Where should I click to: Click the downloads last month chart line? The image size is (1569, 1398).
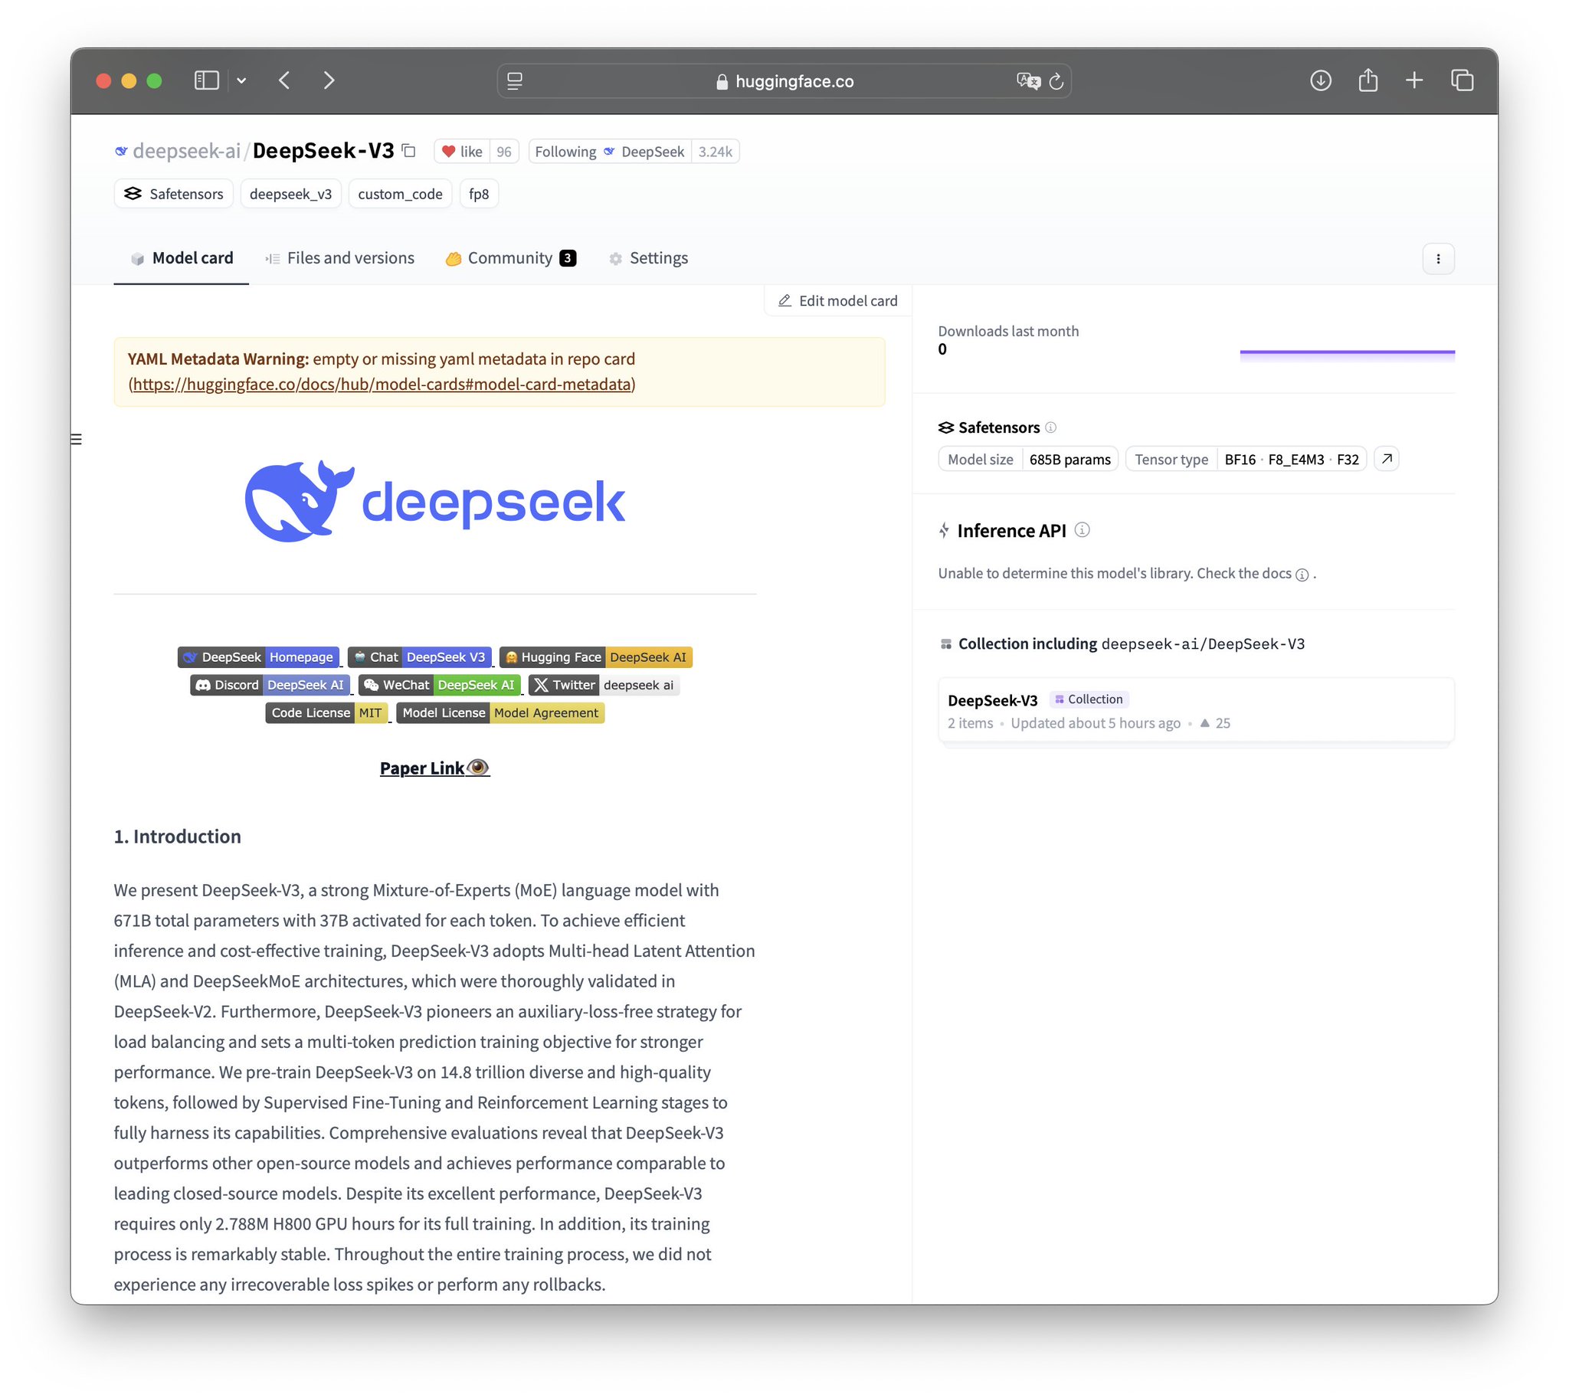tap(1346, 352)
